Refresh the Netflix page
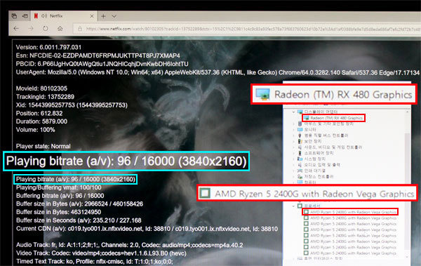Screen dimensions: 421x266 [x=45, y=29]
